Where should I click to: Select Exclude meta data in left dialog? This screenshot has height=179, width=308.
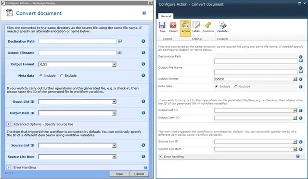tap(62, 76)
